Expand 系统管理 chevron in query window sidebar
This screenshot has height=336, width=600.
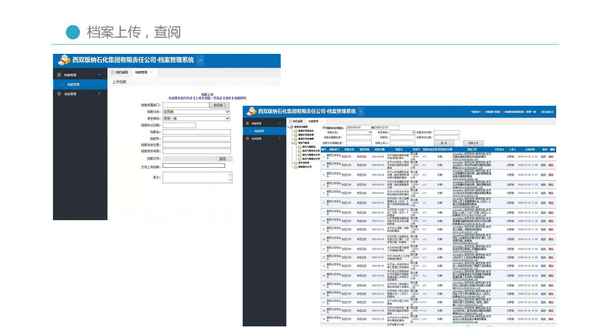[281, 138]
